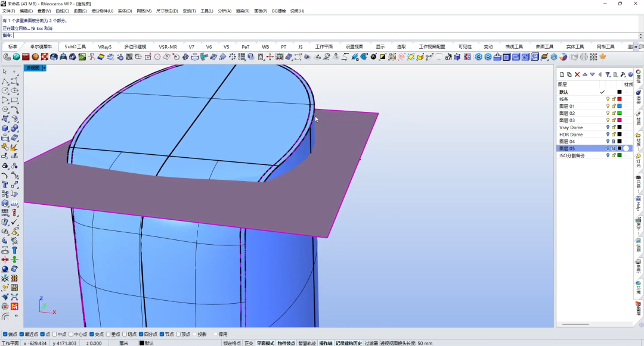The height and width of the screenshot is (346, 644).
Task: Click the orange basketball sphere toolbar icon
Action: [35, 57]
